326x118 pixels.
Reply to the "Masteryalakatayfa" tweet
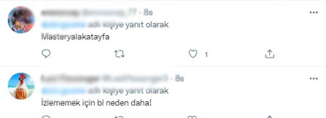pyautogui.click(x=46, y=54)
